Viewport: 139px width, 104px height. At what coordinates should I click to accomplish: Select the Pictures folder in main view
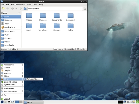tap(57, 27)
